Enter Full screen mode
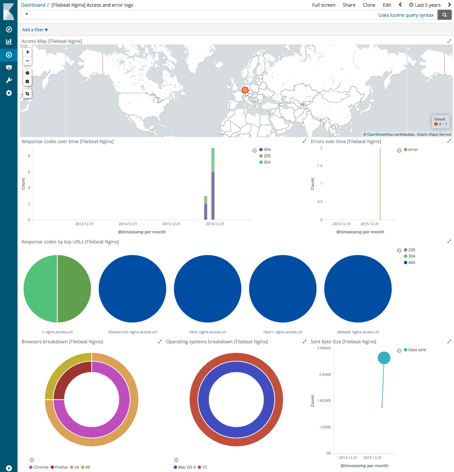The image size is (454, 472). pos(324,5)
